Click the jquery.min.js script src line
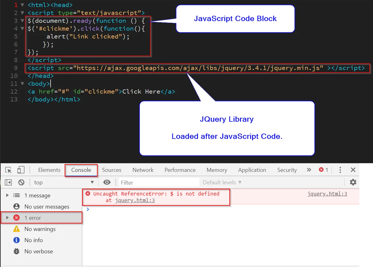 (196, 68)
